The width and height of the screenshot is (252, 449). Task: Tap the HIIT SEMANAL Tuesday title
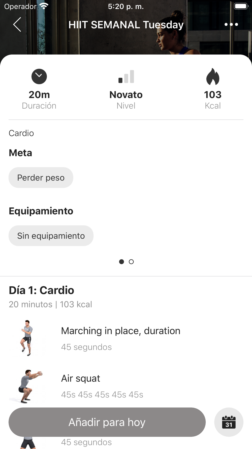tap(126, 25)
